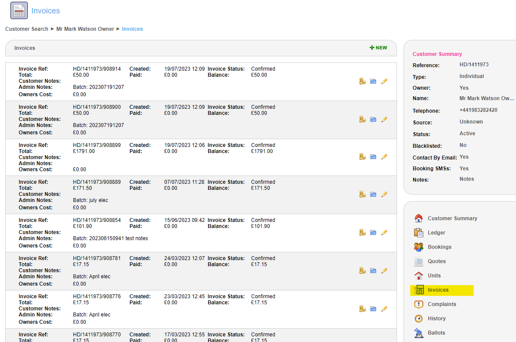Go to Customer Search breadcrumb
Viewport: 516px width, 342px height.
click(26, 29)
